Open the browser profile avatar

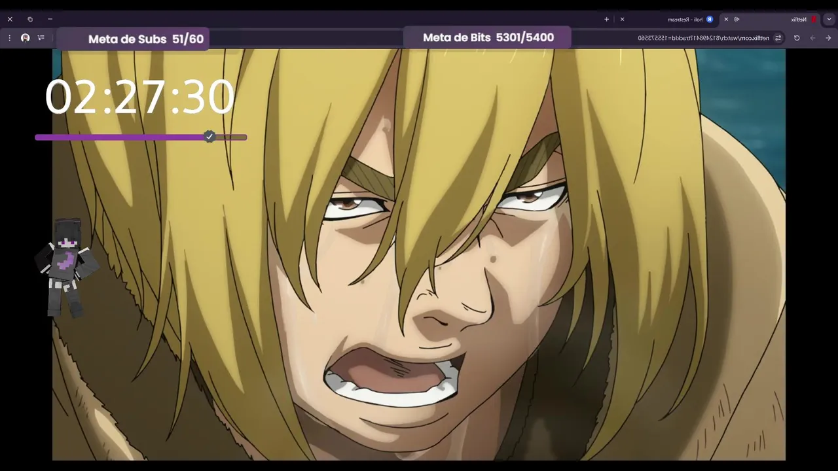point(25,38)
